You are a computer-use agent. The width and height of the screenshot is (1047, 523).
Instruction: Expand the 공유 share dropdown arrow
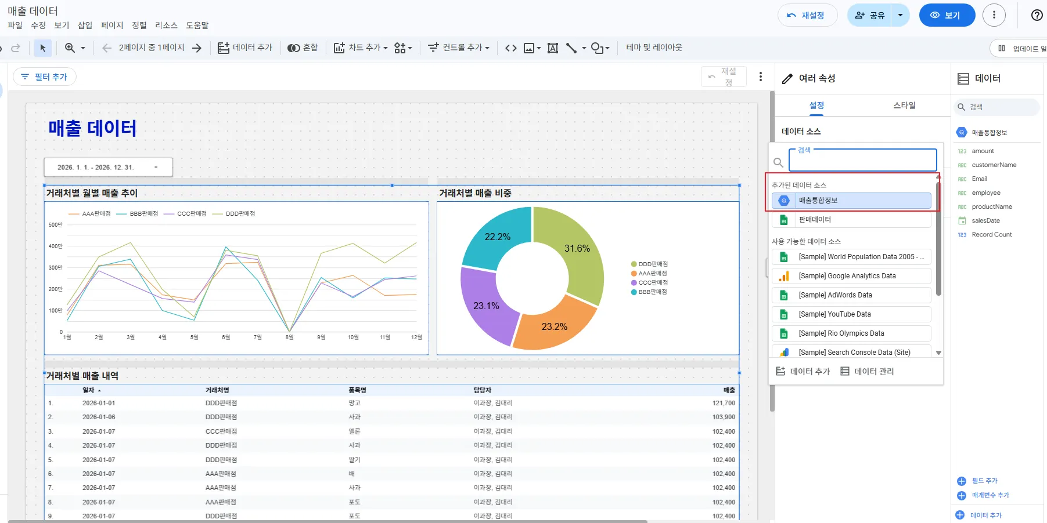[x=900, y=15]
